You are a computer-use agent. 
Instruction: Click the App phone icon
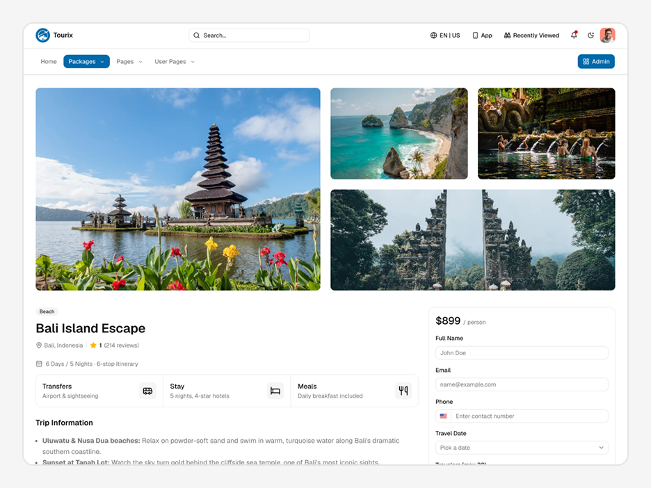pyautogui.click(x=475, y=35)
